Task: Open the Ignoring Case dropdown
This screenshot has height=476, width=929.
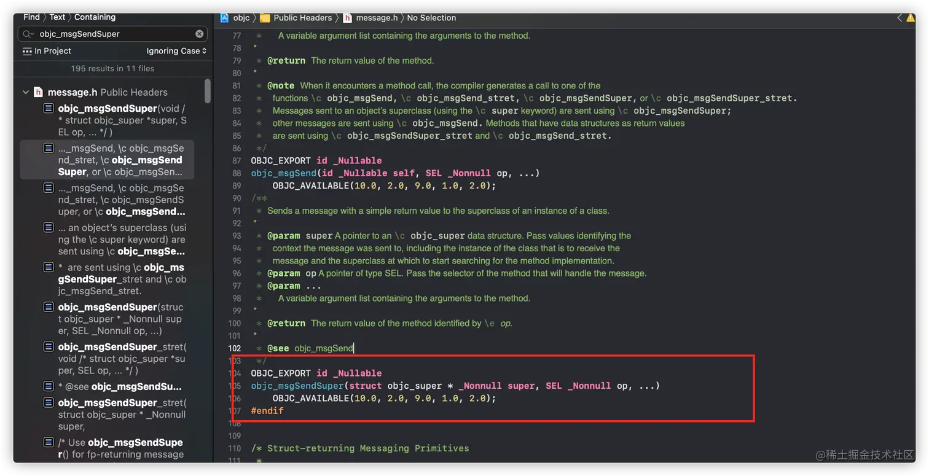Action: [176, 51]
